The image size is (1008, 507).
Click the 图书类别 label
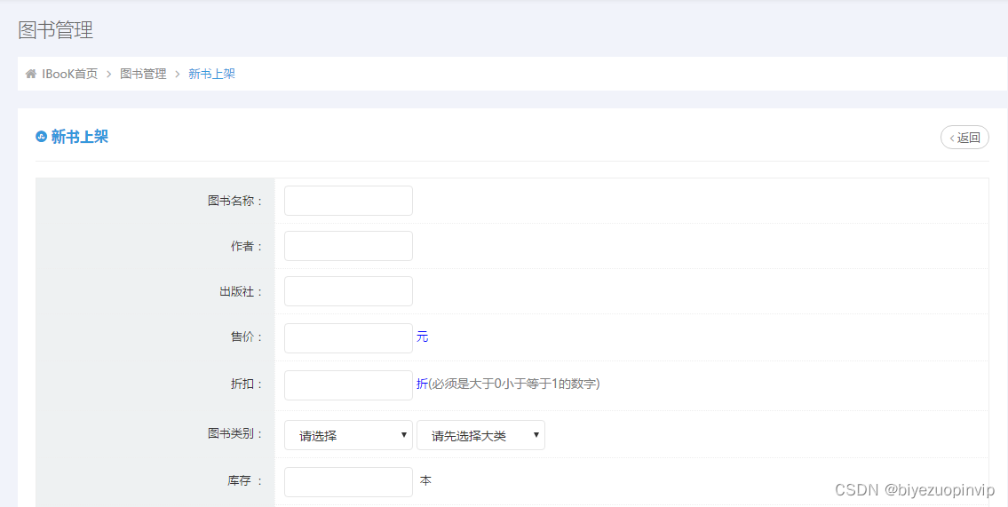235,433
